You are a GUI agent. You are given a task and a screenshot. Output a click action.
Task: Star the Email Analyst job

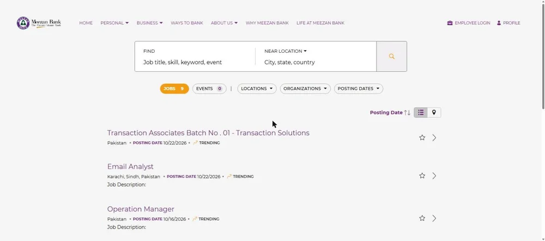point(422,176)
